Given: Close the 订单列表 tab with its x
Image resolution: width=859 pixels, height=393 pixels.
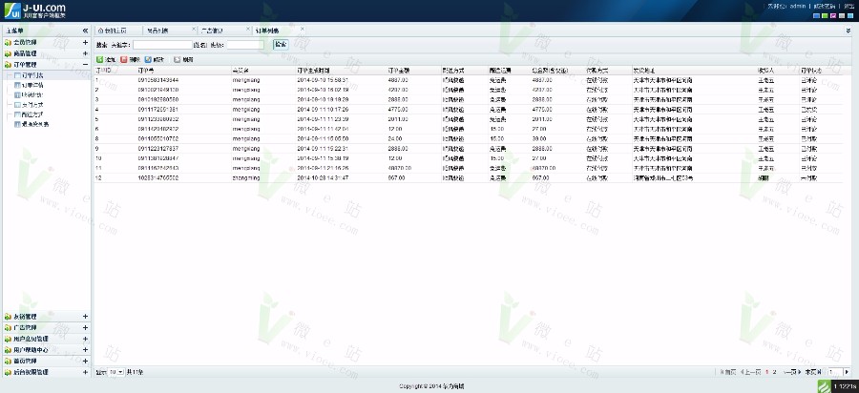Looking at the screenshot, I should coord(302,29).
